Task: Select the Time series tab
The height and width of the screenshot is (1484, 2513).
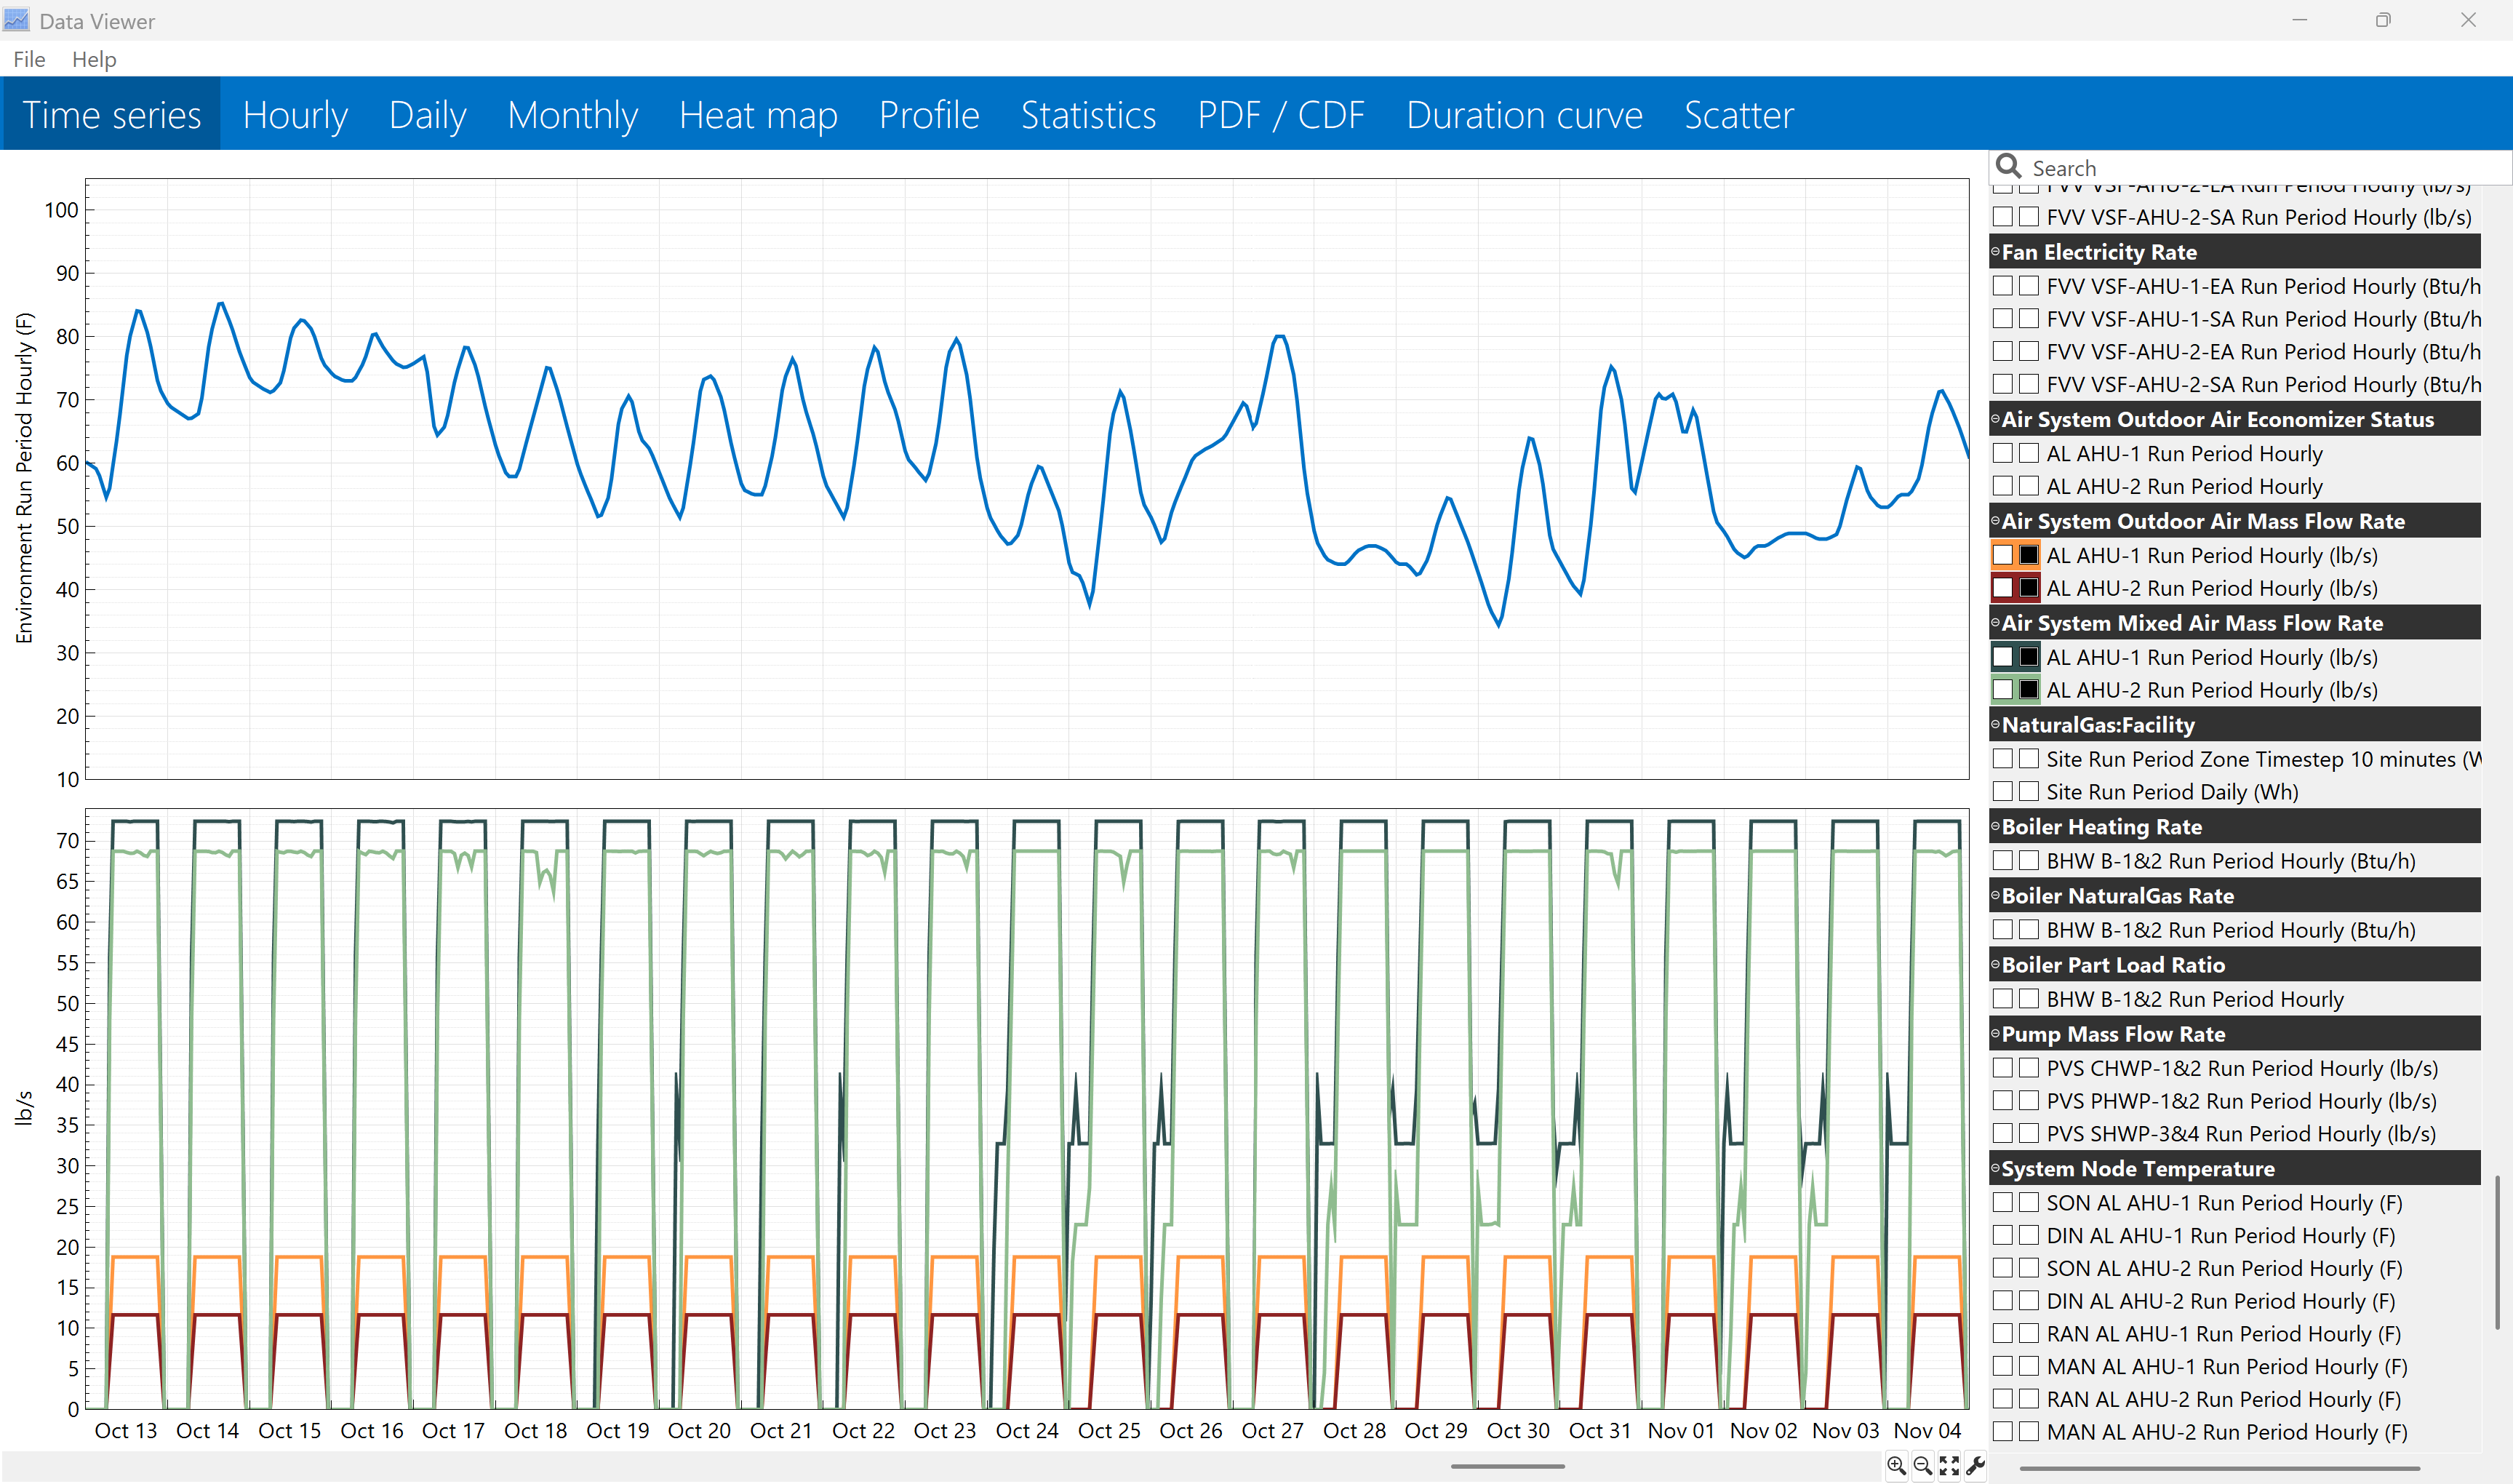Action: 112,114
